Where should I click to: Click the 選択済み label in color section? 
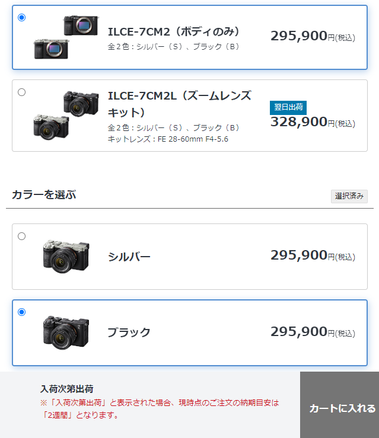(349, 196)
